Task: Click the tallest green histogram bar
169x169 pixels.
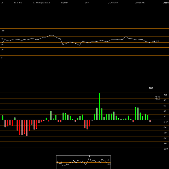Action: pyautogui.click(x=99, y=106)
